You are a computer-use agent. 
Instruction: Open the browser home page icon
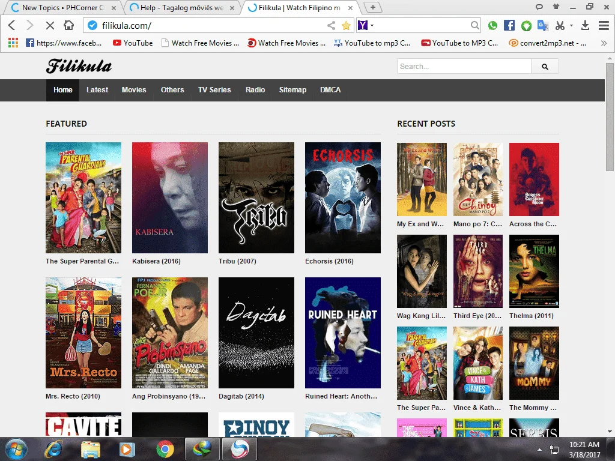point(68,25)
